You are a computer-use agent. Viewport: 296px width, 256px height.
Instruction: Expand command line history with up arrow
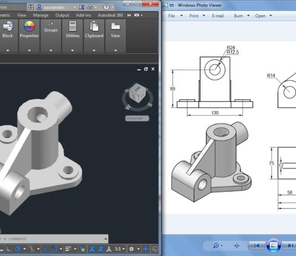coord(106,239)
